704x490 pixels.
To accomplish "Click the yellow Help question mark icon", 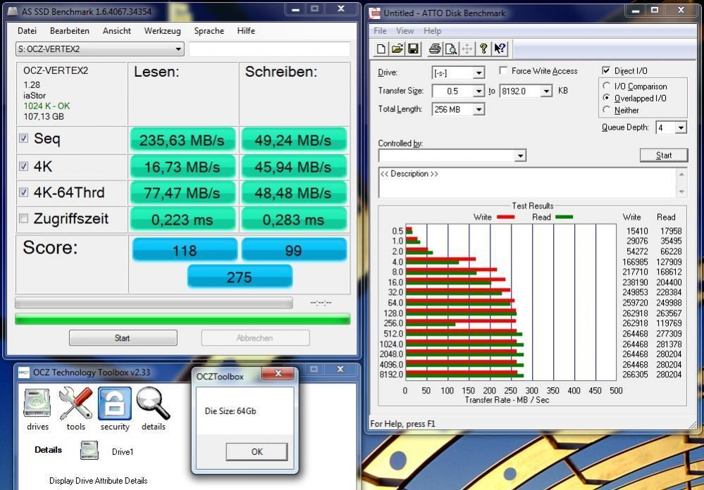I will [483, 49].
